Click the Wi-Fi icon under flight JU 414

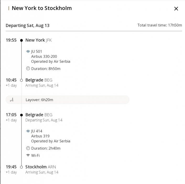click(x=28, y=155)
